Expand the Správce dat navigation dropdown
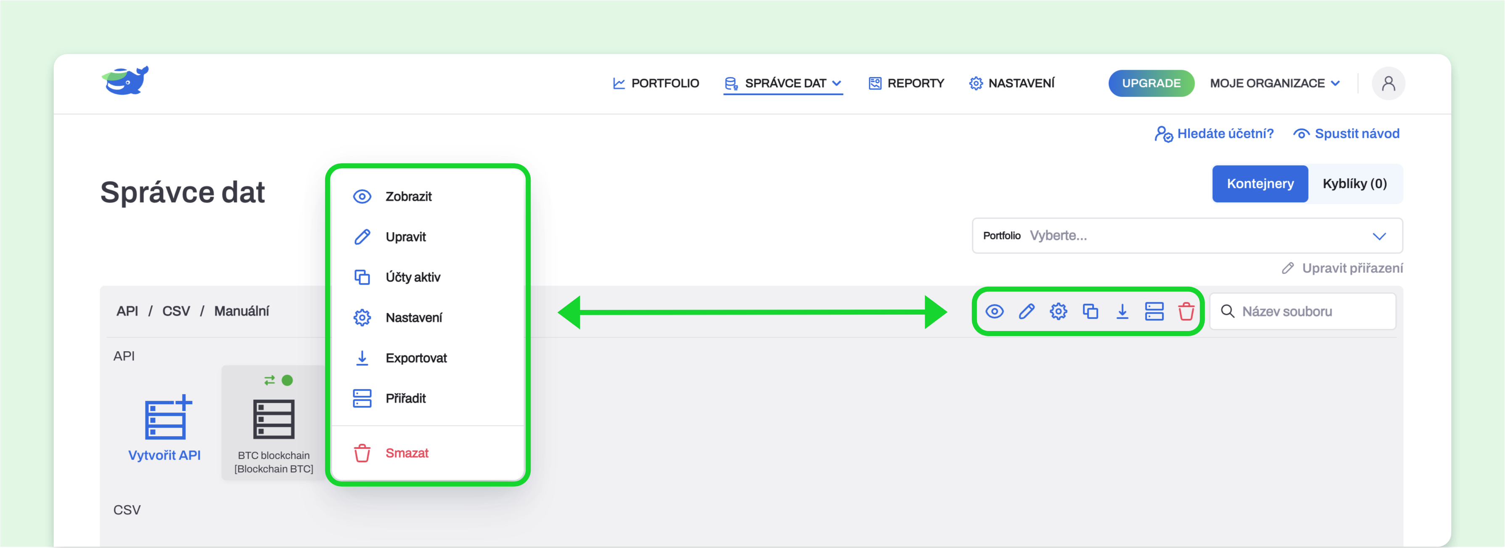The width and height of the screenshot is (1505, 548). click(783, 84)
